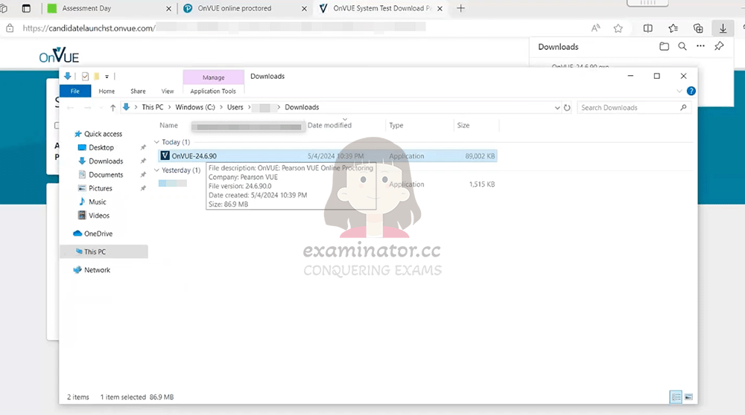The height and width of the screenshot is (415, 745).
Task: Go up one folder level
Action: pyautogui.click(x=112, y=108)
